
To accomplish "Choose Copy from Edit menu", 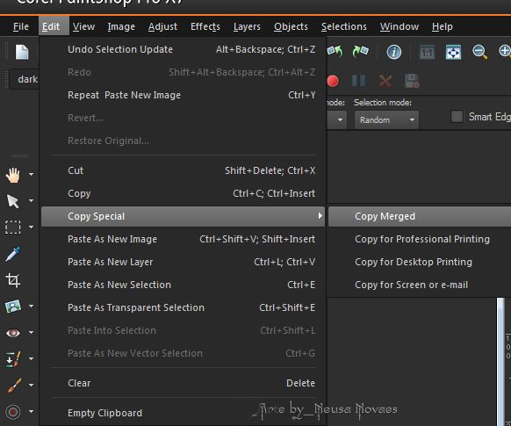I will pos(184,193).
